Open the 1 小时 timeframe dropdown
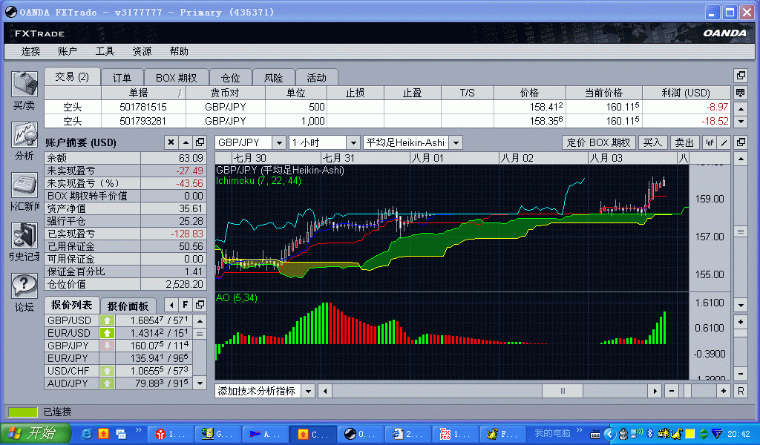Image resolution: width=760 pixels, height=445 pixels. pos(353,143)
